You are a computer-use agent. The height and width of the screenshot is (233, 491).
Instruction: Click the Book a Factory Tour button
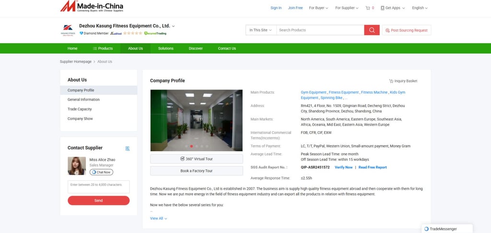tap(196, 171)
